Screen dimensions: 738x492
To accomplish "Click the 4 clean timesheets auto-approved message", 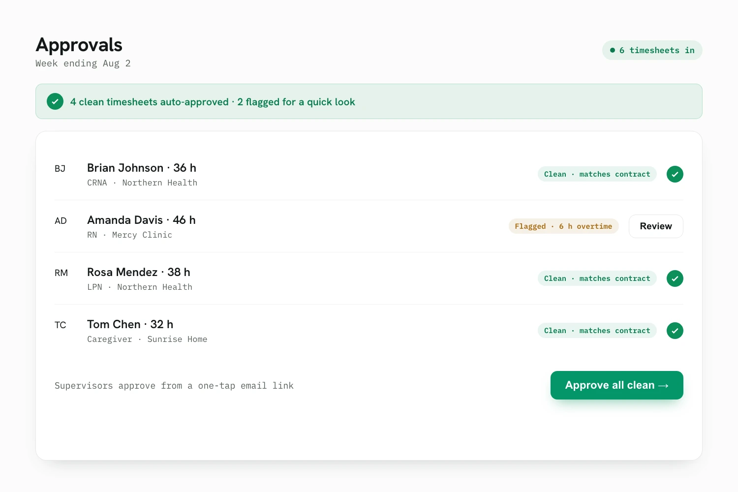I will [213, 102].
